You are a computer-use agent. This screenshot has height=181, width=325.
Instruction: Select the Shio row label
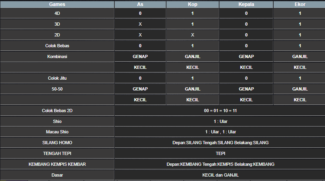(57, 121)
